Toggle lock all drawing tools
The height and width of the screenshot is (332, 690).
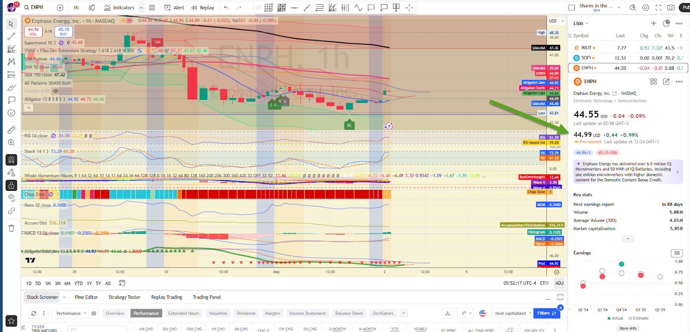[12, 185]
